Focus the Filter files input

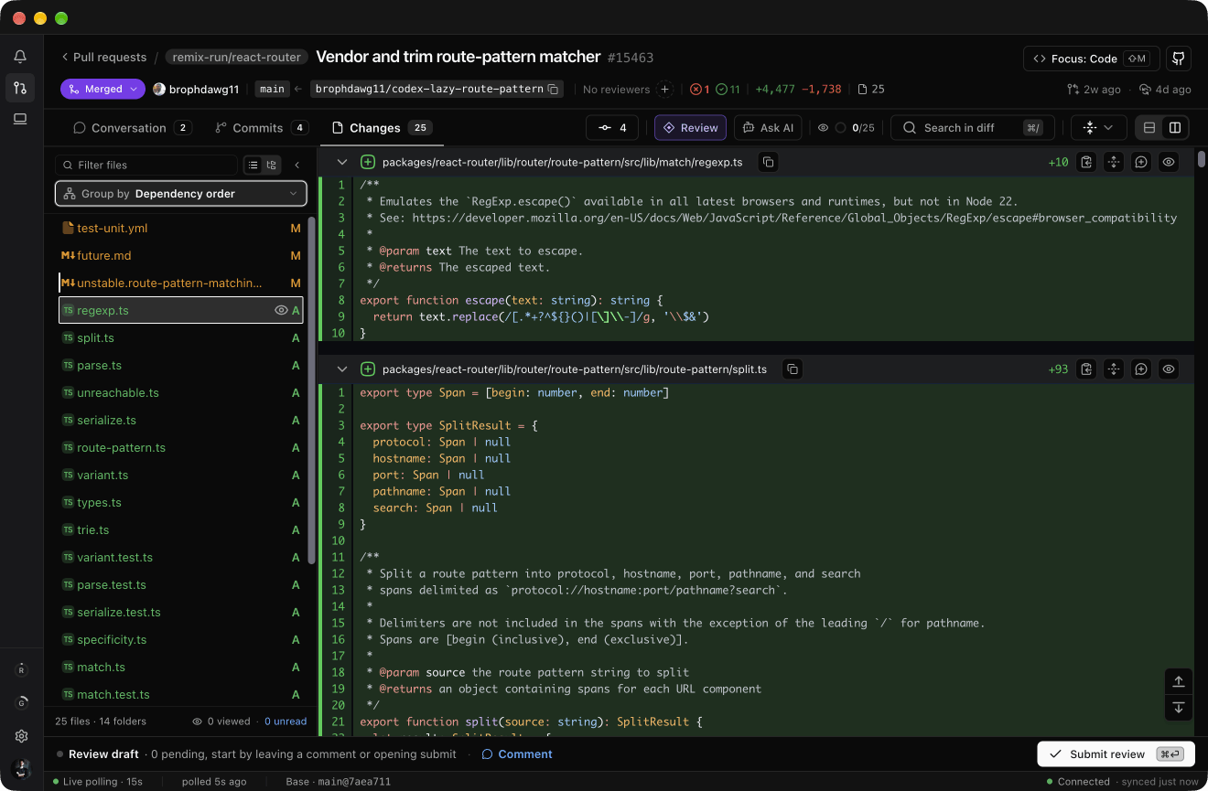pyautogui.click(x=146, y=166)
